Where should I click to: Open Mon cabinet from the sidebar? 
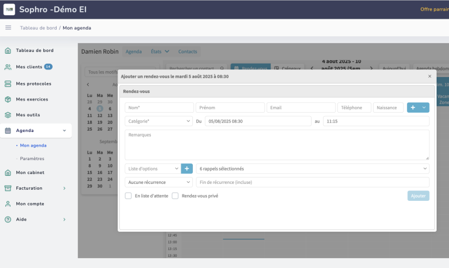pyautogui.click(x=30, y=173)
